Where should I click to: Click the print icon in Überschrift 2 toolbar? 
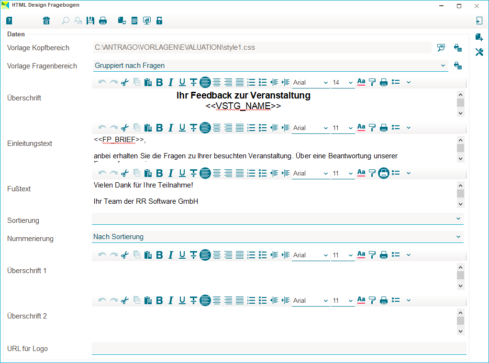(x=383, y=300)
